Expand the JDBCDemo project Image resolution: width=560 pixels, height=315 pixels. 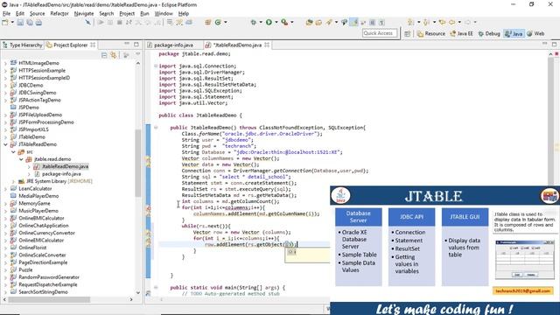pos(5,86)
